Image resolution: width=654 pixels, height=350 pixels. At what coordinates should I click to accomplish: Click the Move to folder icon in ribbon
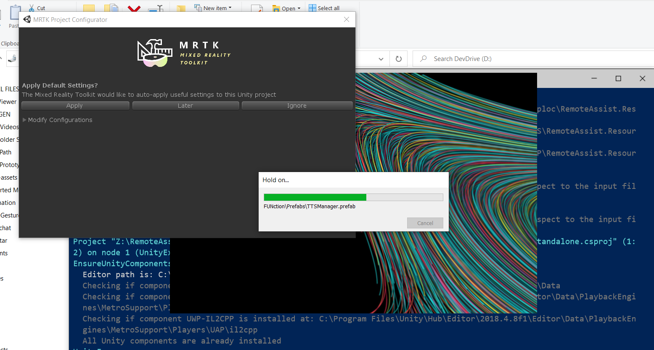89,8
